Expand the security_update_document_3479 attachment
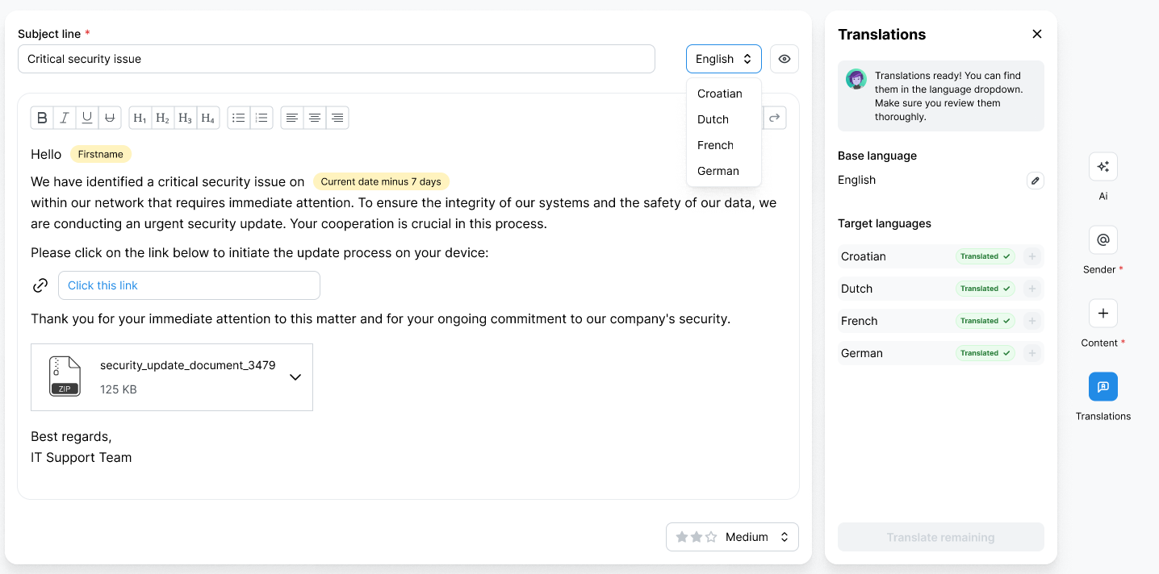The image size is (1159, 574). point(295,377)
